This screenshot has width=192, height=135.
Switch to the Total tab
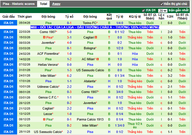44,4
